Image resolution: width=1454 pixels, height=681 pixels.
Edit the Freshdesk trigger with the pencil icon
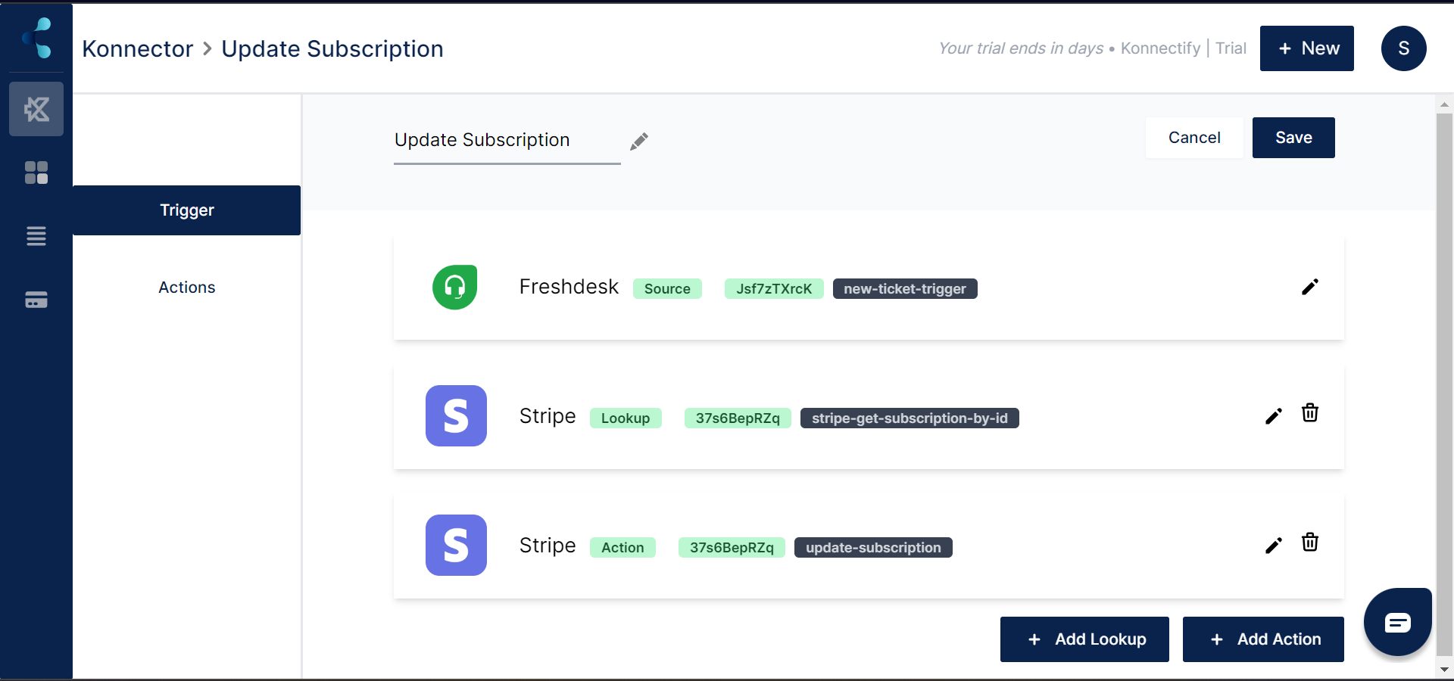pos(1310,287)
